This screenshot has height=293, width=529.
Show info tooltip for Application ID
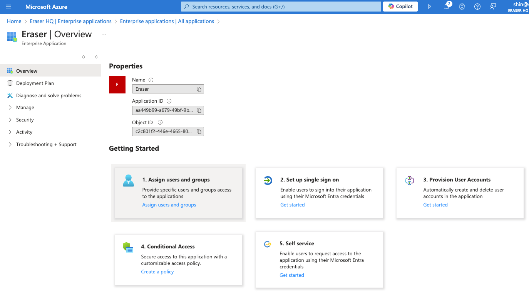169,101
